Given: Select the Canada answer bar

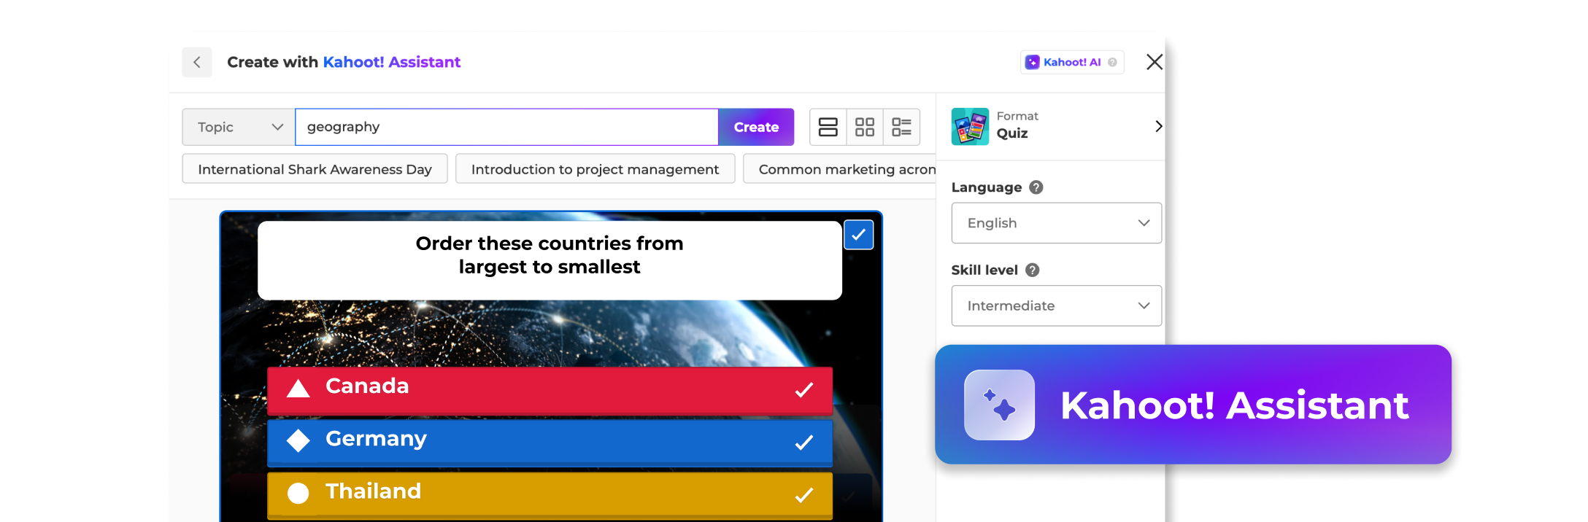Looking at the screenshot, I should coord(550,391).
